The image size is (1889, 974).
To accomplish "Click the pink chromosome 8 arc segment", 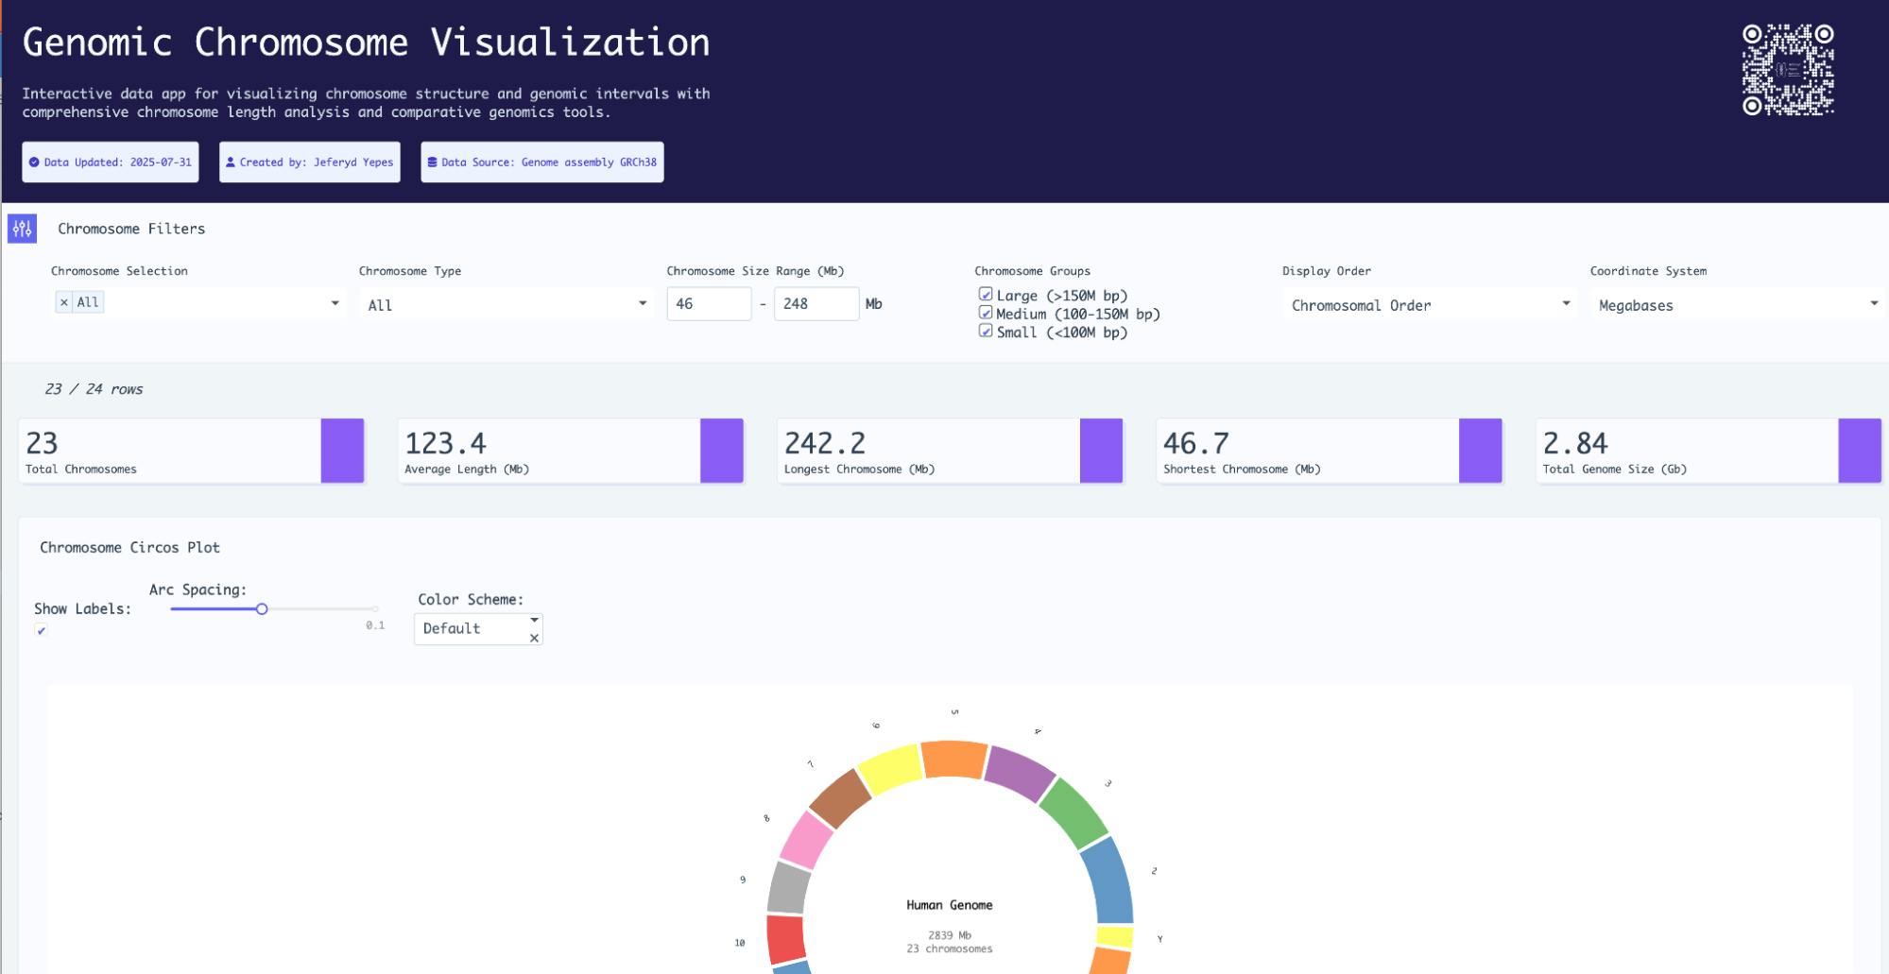I will click(x=806, y=839).
